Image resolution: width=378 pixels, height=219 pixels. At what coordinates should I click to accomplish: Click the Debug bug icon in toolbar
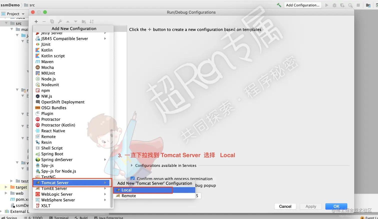point(334,5)
